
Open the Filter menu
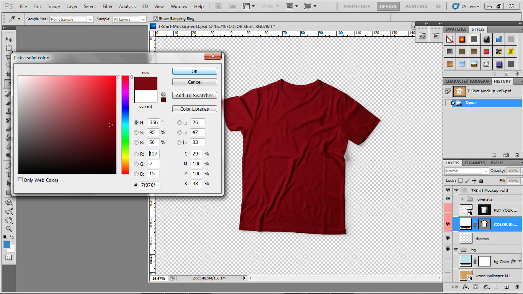108,6
